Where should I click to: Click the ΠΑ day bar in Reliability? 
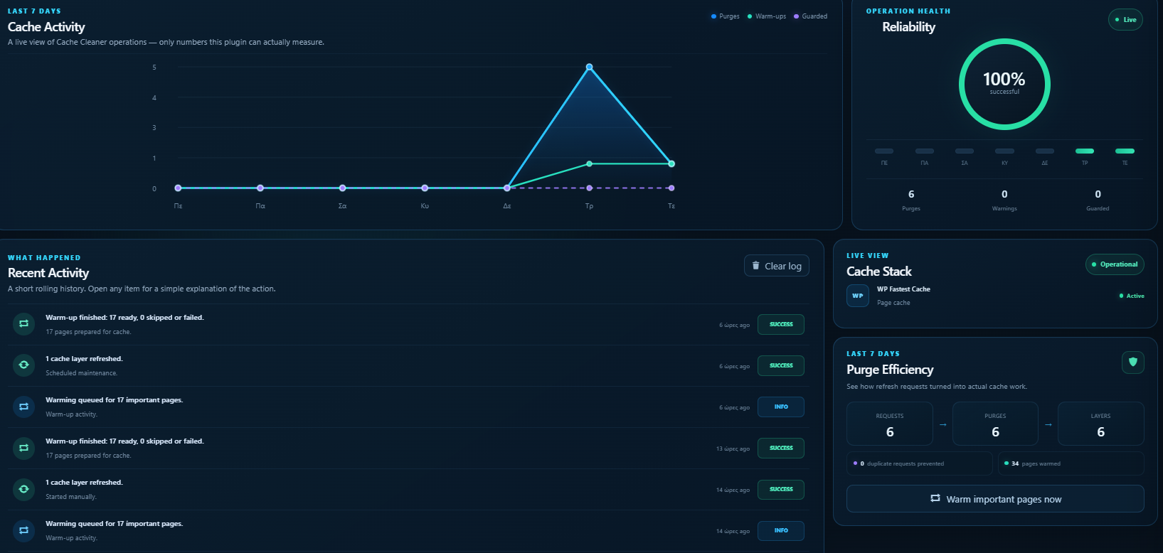click(925, 151)
